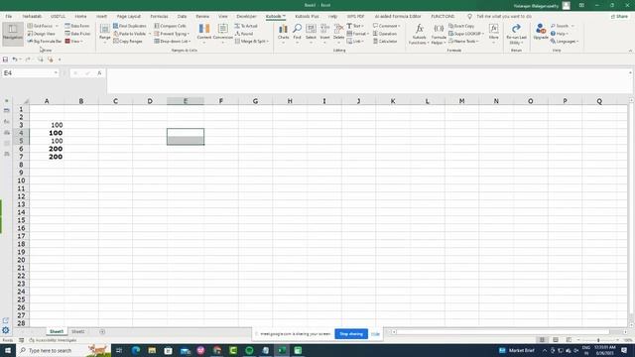
Task: Switch to the Page Layout tab
Action: [x=128, y=16]
